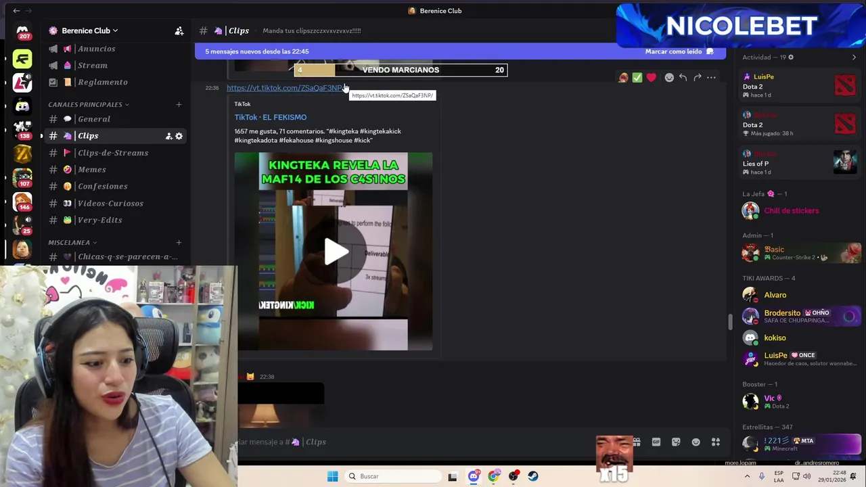866x487 pixels.
Task: View booster Vic's member profile
Action: point(800,401)
